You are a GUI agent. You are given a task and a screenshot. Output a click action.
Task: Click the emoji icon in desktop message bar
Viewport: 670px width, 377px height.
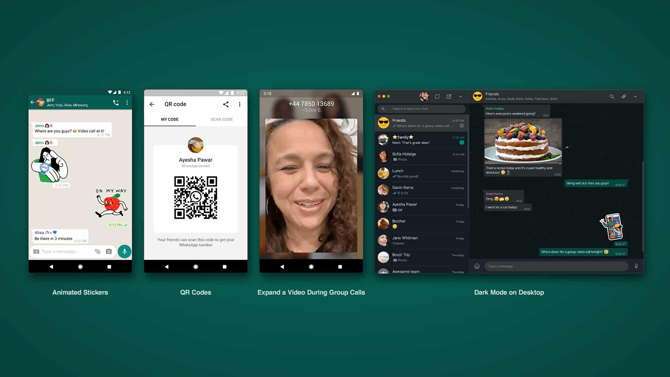pyautogui.click(x=476, y=266)
